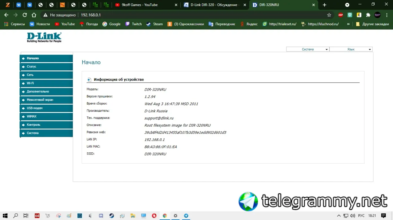This screenshot has width=393, height=220.
Task: Click the taskbar clock showing 18:21
Action: tap(372, 216)
